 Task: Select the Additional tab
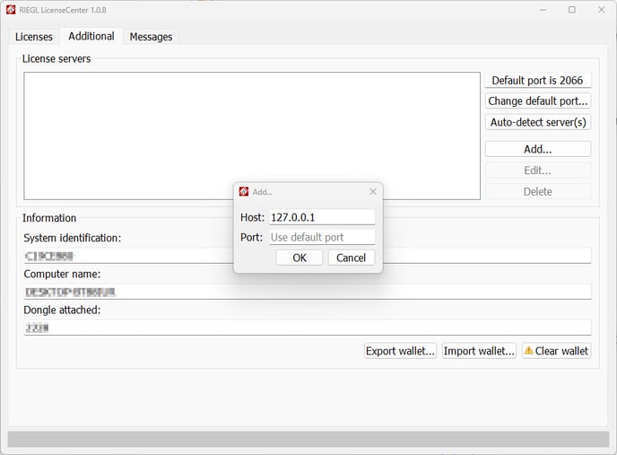[91, 36]
